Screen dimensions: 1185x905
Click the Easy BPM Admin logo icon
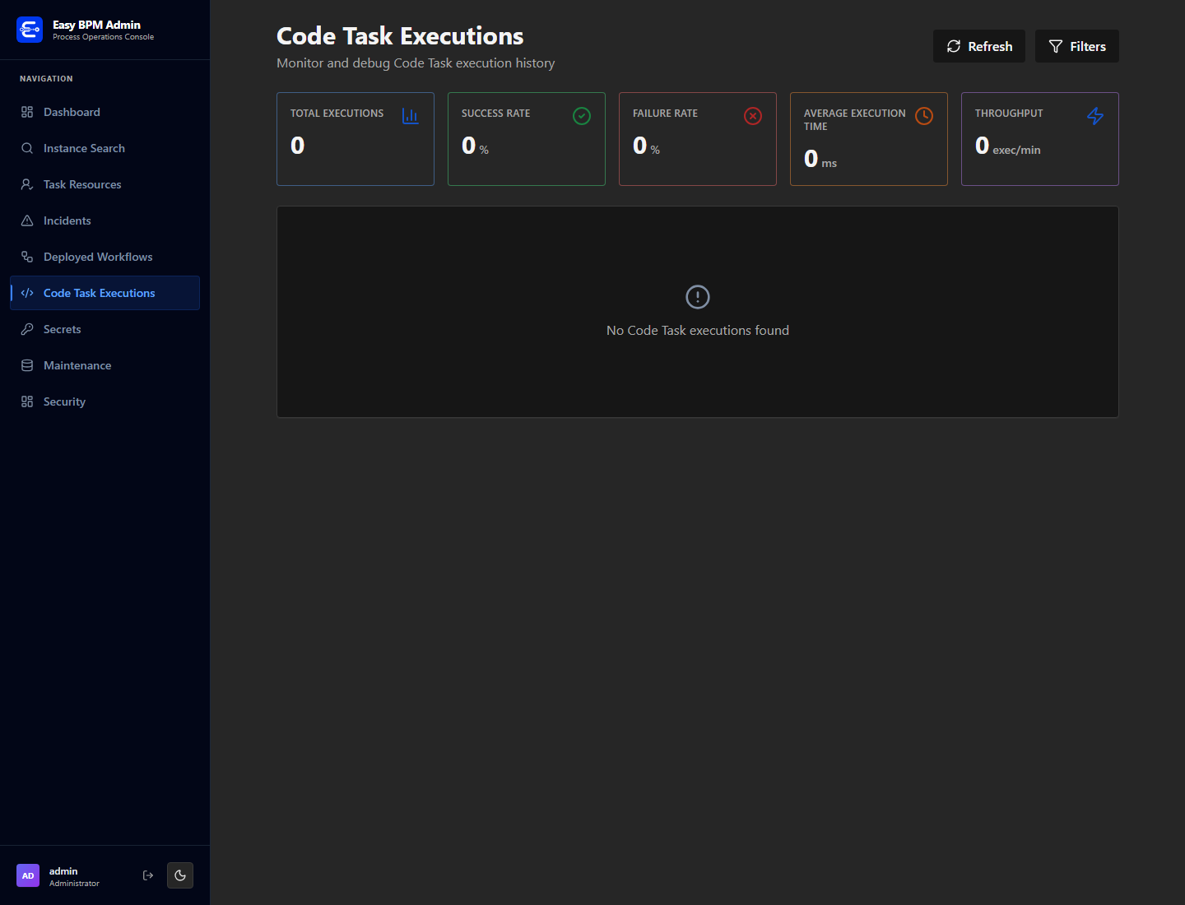point(30,30)
